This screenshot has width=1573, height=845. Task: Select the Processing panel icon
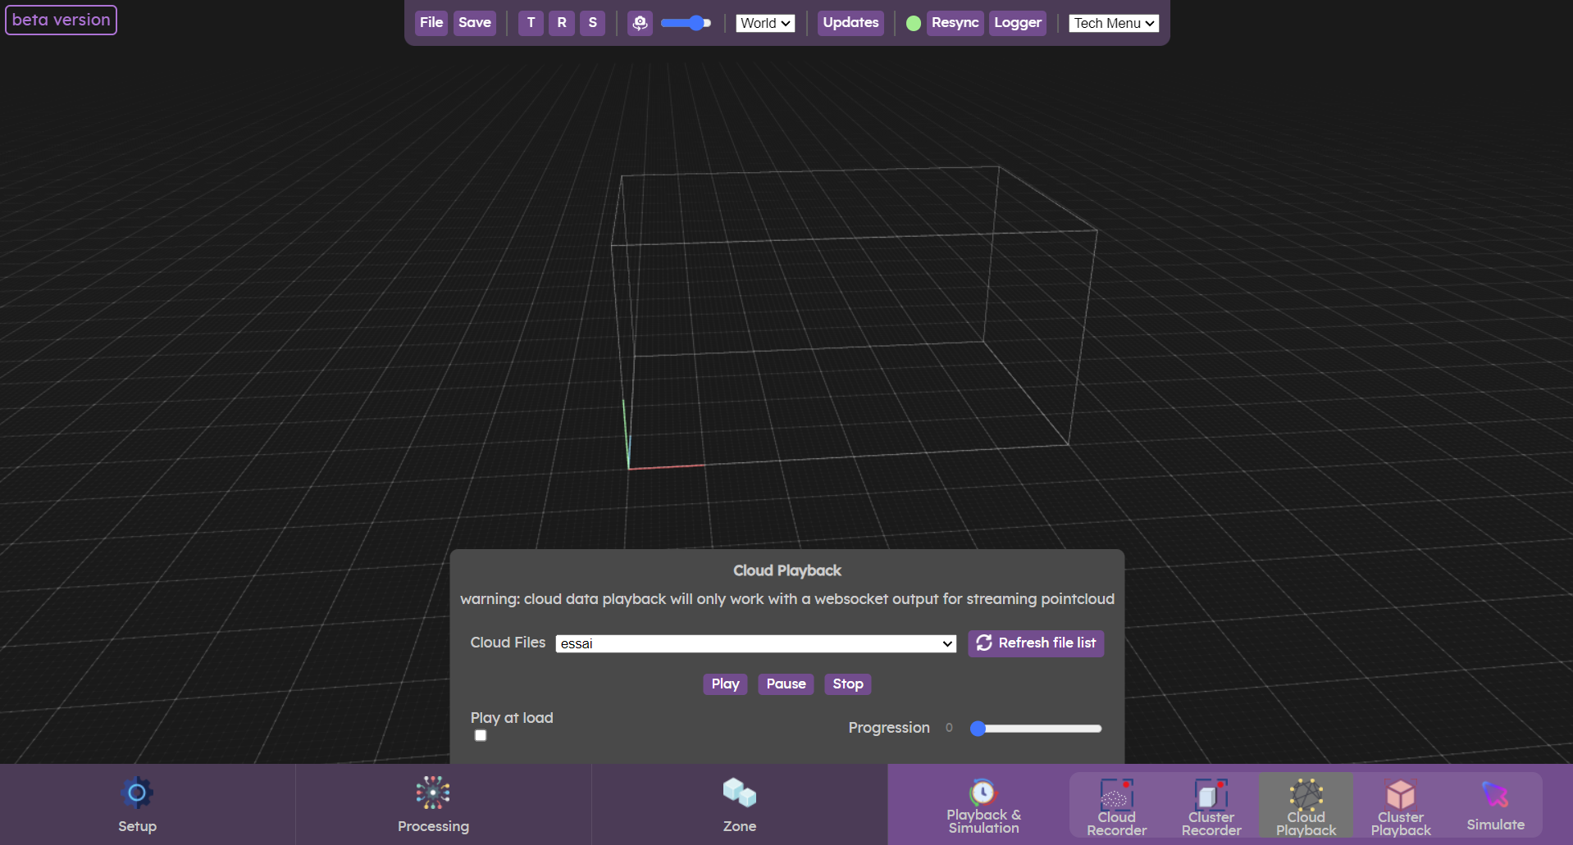coord(432,794)
